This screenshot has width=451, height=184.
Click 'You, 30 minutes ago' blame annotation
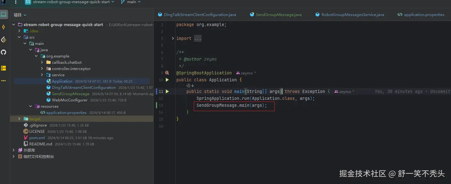point(398,91)
